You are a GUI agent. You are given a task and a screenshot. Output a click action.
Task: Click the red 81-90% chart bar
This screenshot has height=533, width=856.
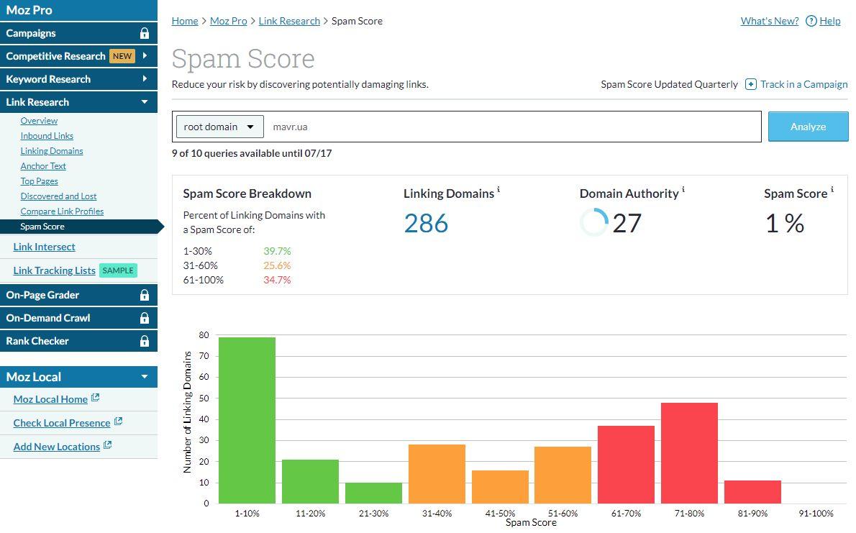753,492
